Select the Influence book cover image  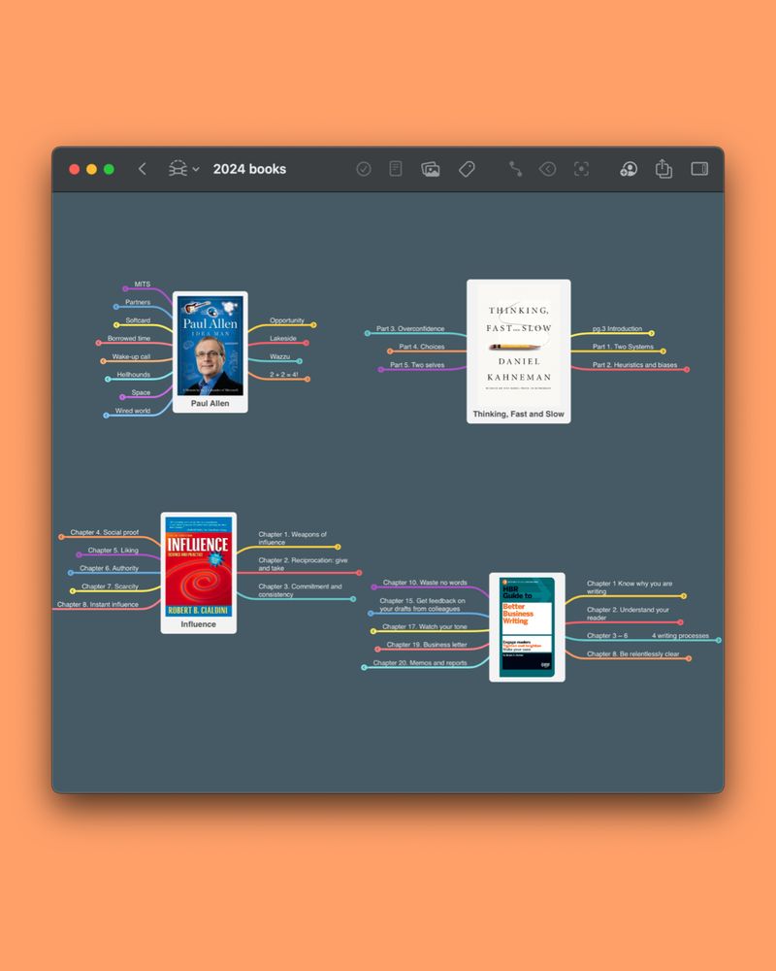point(199,567)
